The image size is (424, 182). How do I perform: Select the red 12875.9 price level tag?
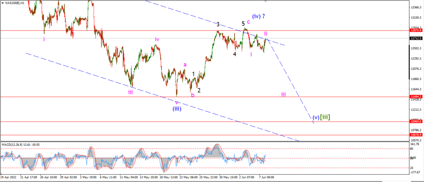pyautogui.click(x=416, y=31)
